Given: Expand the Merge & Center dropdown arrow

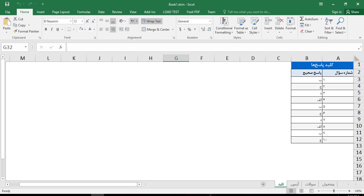Looking at the screenshot, I should pyautogui.click(x=173, y=30).
